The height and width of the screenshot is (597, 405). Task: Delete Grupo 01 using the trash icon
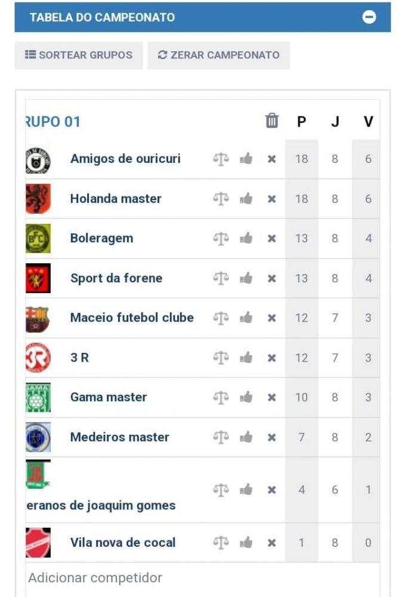click(x=271, y=121)
